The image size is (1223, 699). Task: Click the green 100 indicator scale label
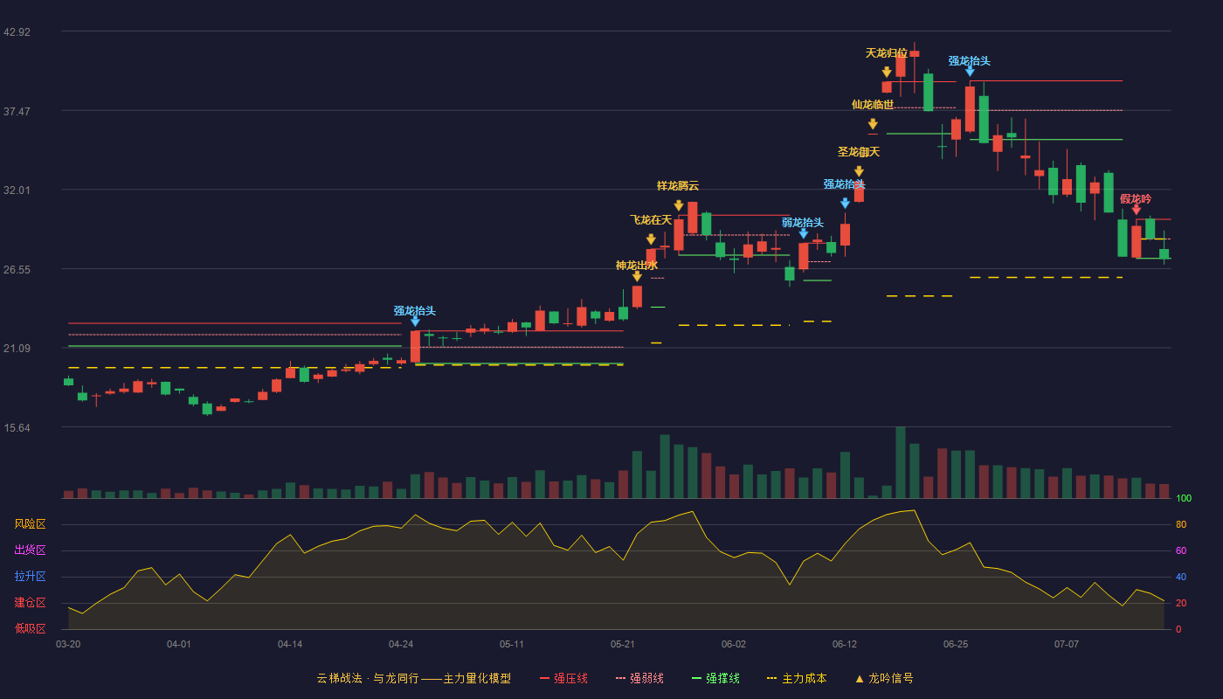pyautogui.click(x=1184, y=498)
